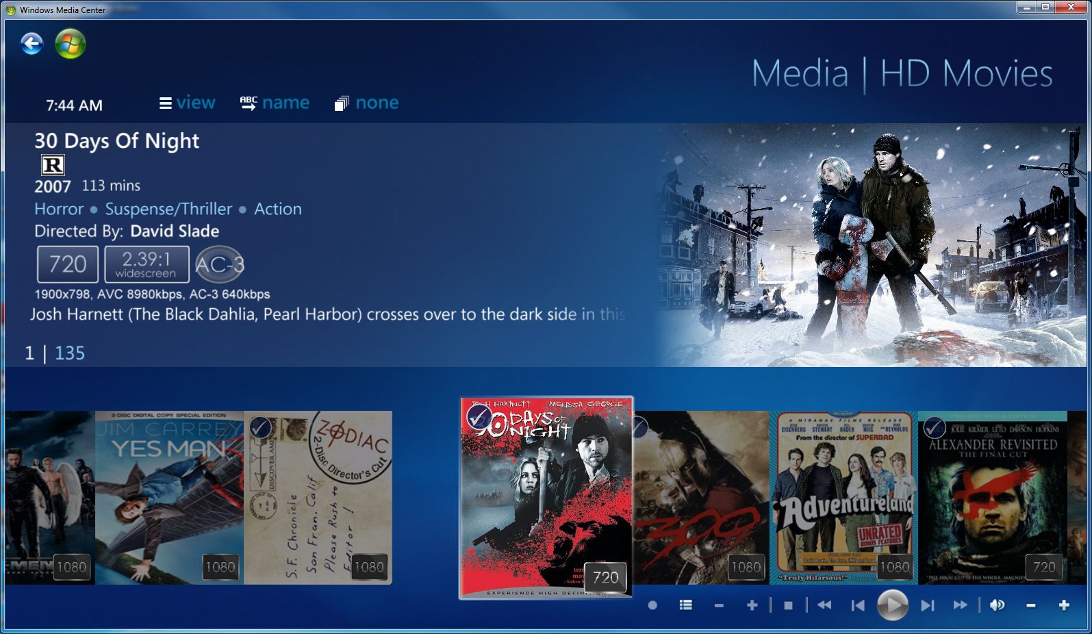Viewport: 1092px width, 634px height.
Task: Select the 300 movie poster
Action: tap(702, 498)
